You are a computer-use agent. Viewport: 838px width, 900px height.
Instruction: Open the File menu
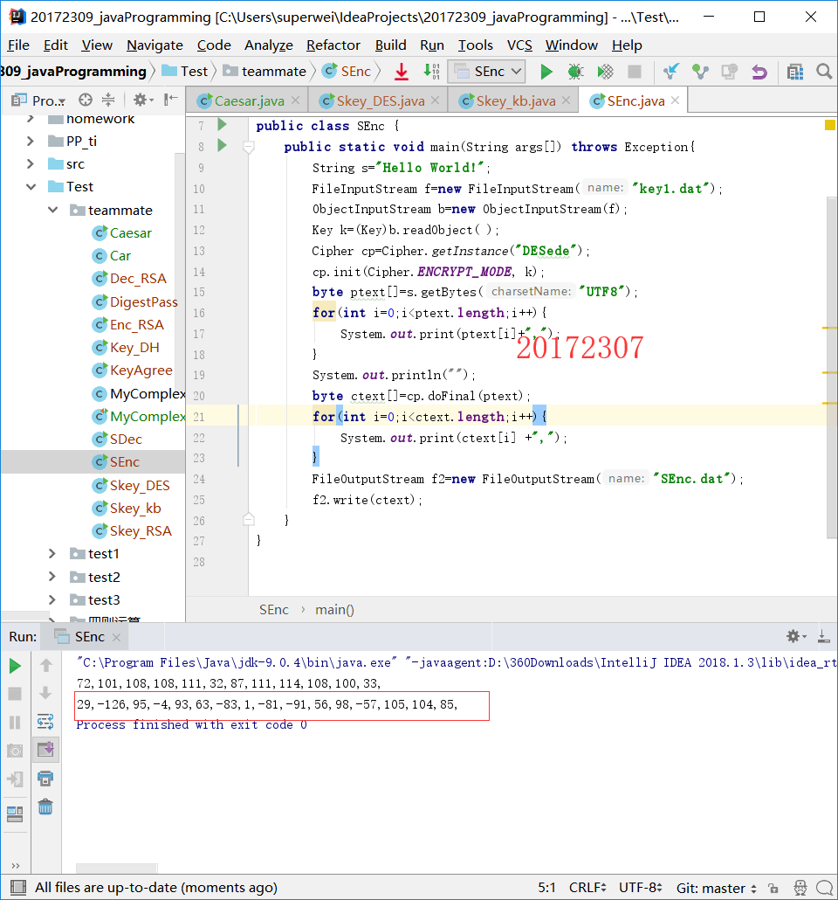click(x=18, y=45)
